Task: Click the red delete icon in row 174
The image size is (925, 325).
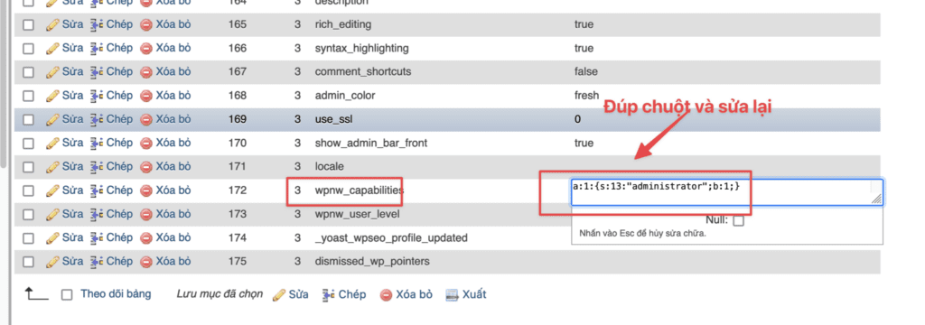Action: [146, 238]
